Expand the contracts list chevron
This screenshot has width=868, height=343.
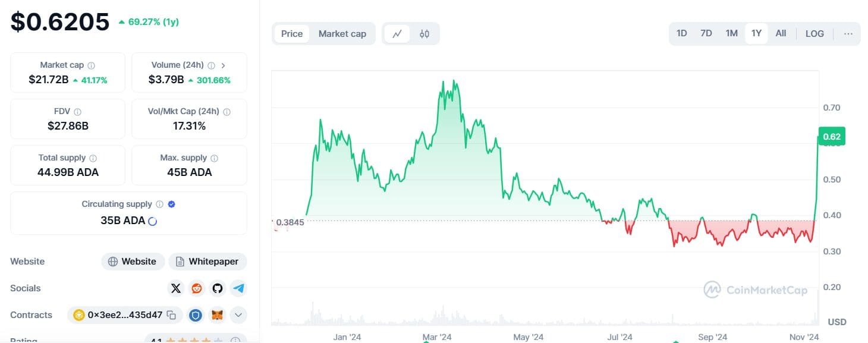238,314
